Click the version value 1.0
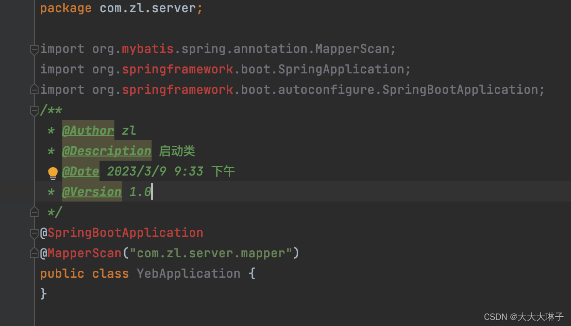571x326 pixels. [x=140, y=192]
